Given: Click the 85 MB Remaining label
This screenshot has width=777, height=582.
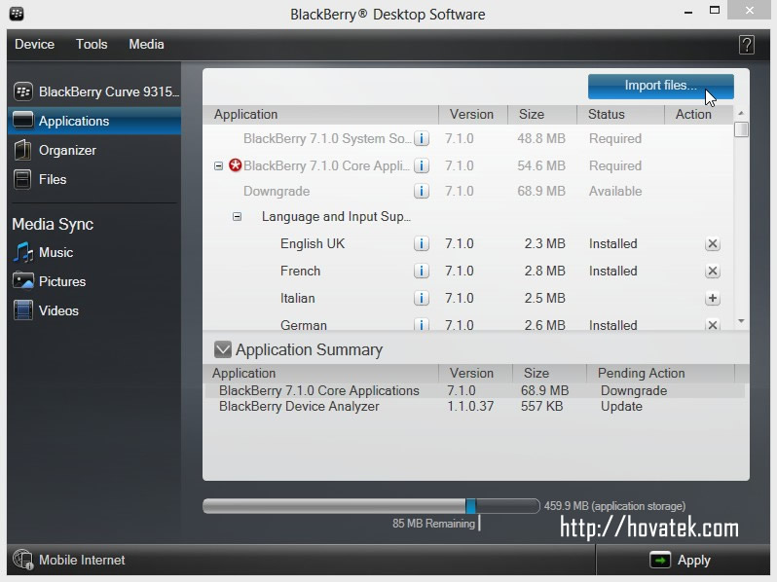Looking at the screenshot, I should click(x=433, y=524).
